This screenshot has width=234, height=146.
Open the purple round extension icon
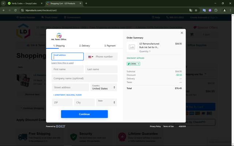pos(210,10)
